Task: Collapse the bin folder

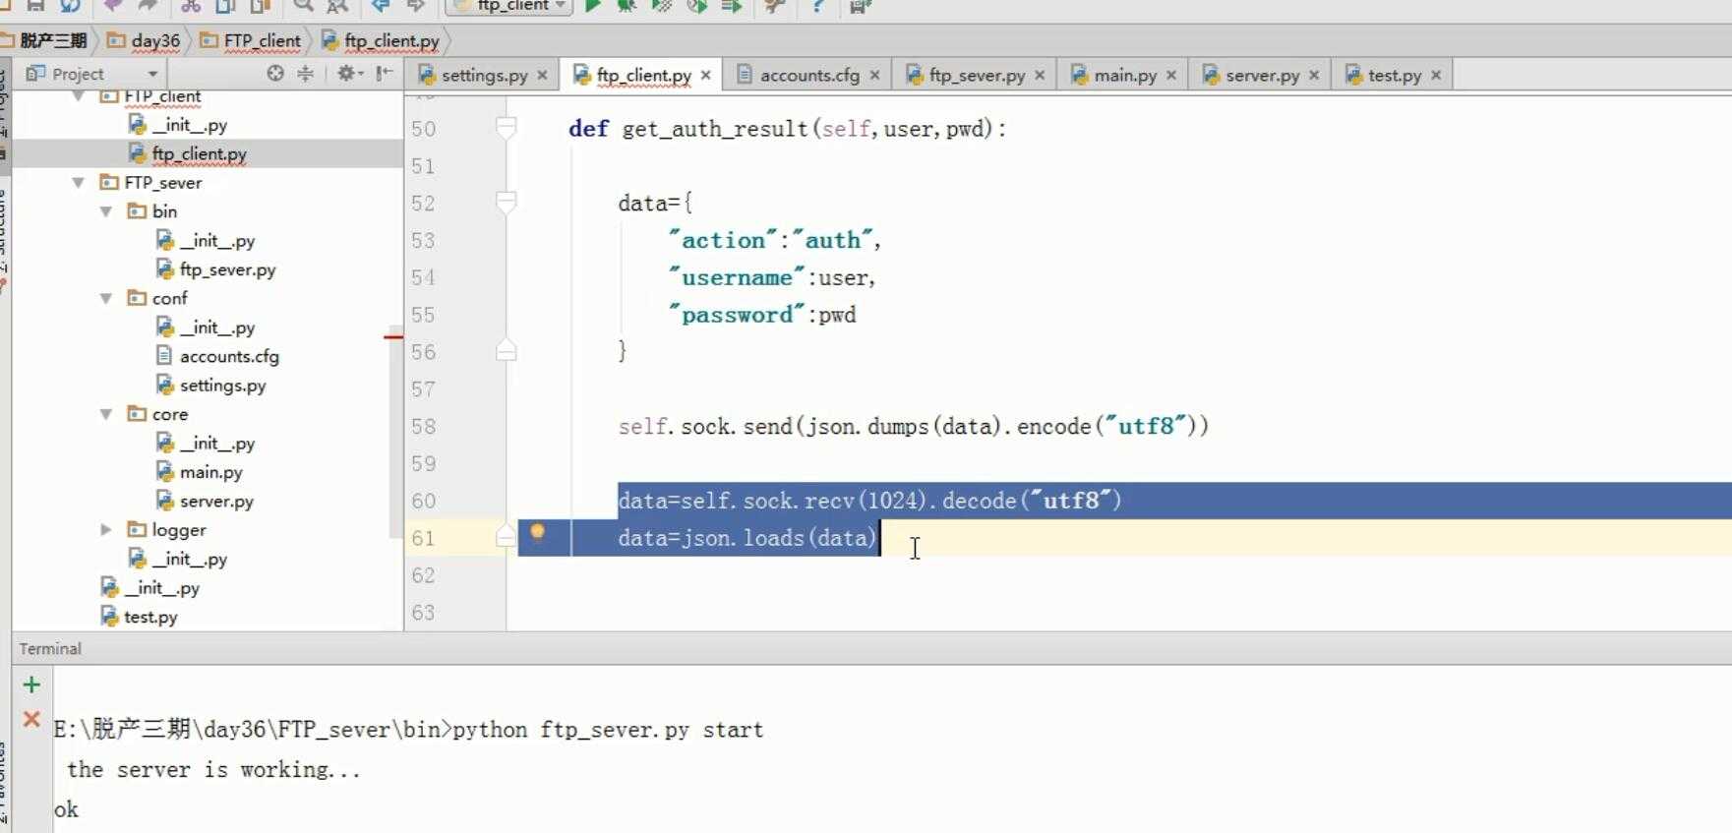Action: [x=106, y=211]
